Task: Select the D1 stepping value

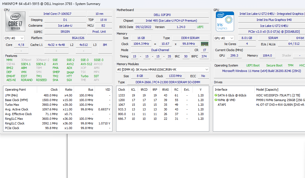Action: [x=65, y=20]
